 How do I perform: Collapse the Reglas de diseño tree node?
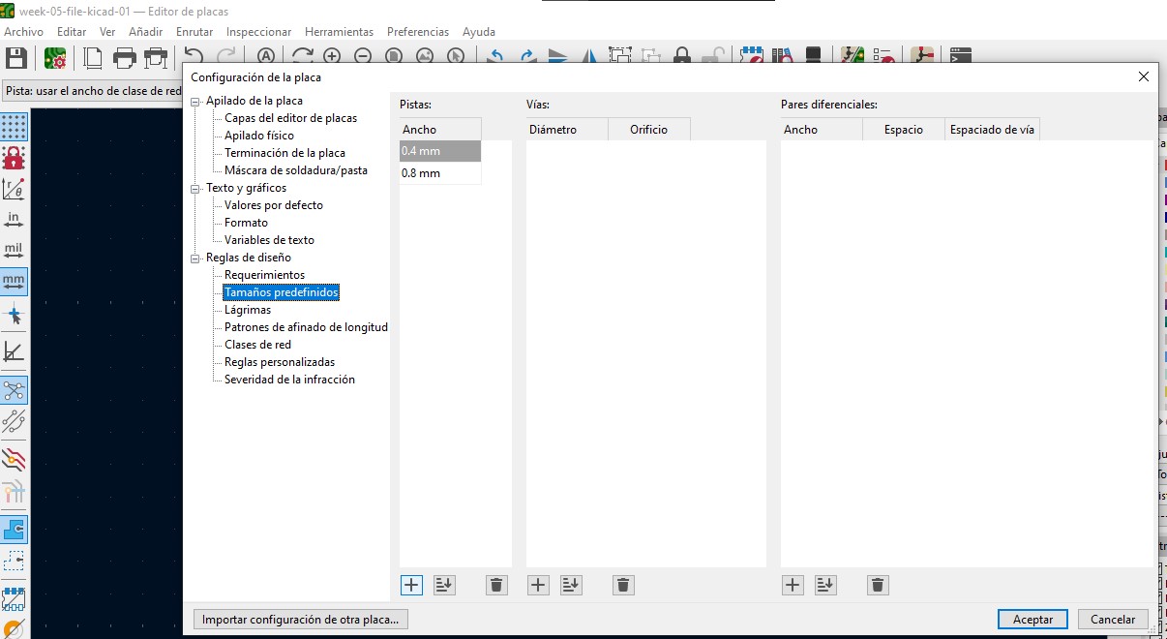point(195,258)
